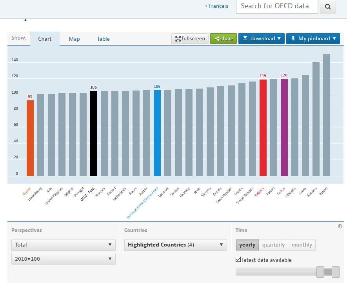347x283 pixels.
Task: Select the quarterly time frequency
Action: click(273, 245)
